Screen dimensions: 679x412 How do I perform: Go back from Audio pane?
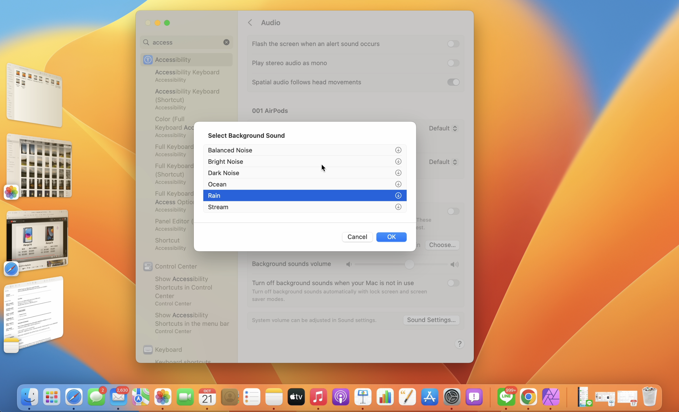(x=250, y=22)
